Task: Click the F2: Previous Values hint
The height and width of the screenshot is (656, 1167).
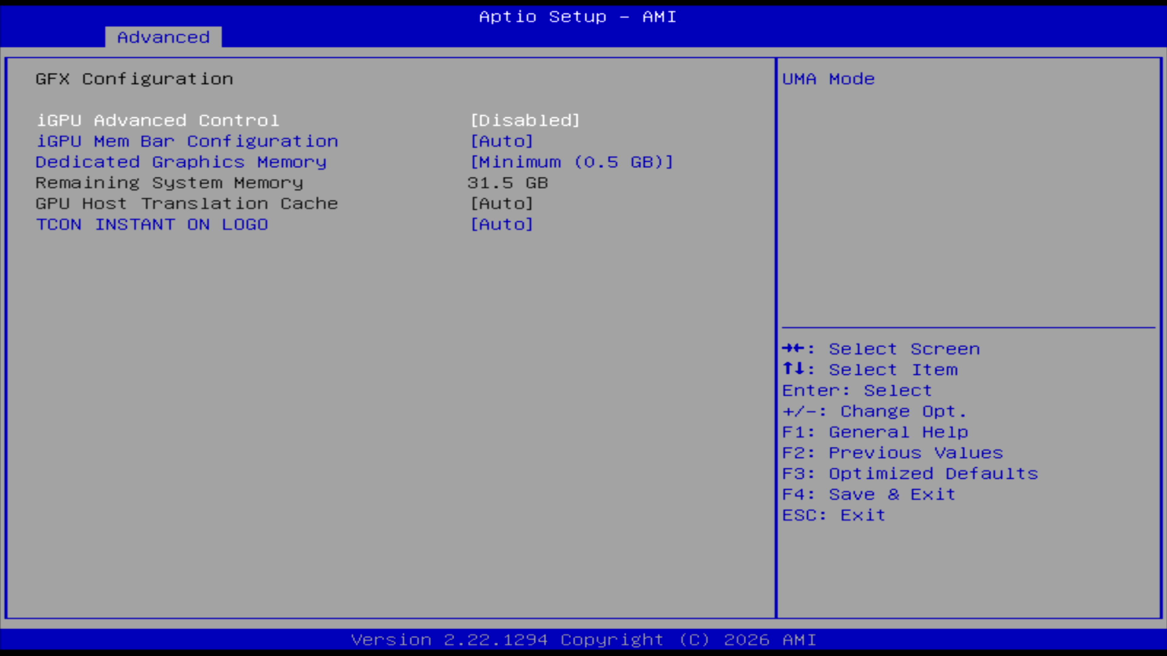Action: (x=893, y=453)
